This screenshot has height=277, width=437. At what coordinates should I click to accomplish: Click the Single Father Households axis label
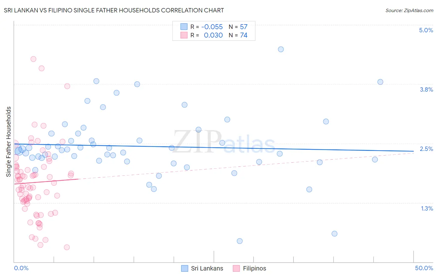(x=8, y=142)
